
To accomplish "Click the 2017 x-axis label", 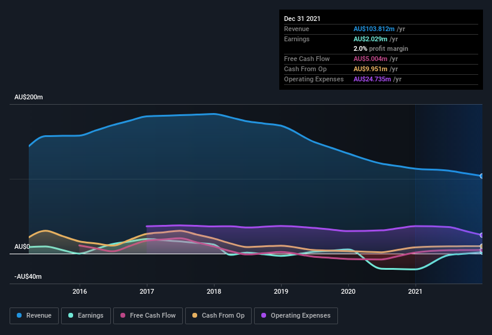I will click(147, 291).
